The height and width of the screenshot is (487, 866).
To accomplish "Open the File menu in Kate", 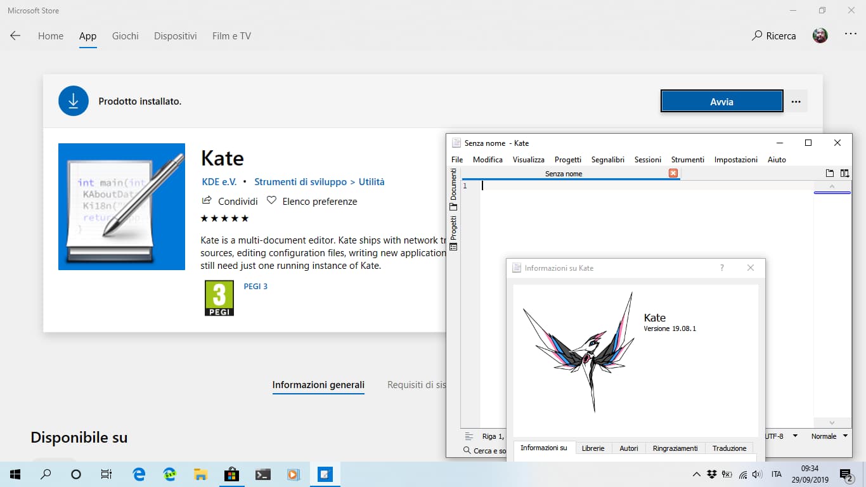I will [x=457, y=160].
